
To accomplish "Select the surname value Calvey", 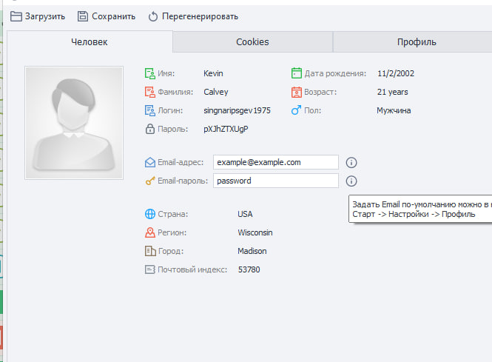I will 216,92.
